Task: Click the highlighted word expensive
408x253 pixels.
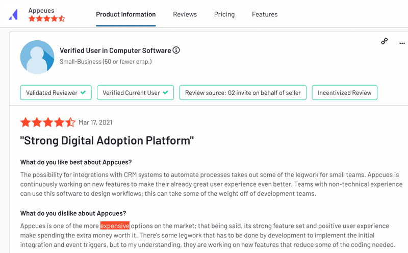Action: pyautogui.click(x=115, y=225)
